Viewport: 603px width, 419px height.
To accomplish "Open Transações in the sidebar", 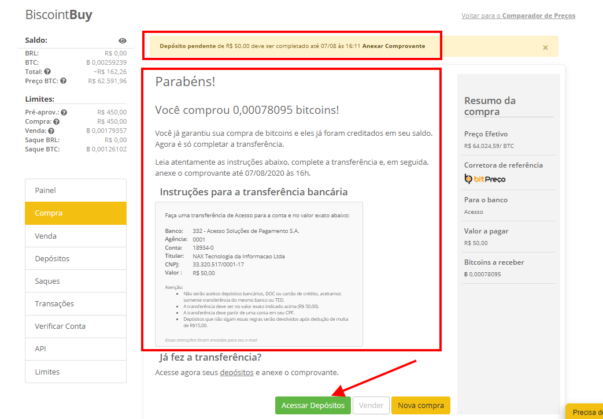I will [76, 303].
